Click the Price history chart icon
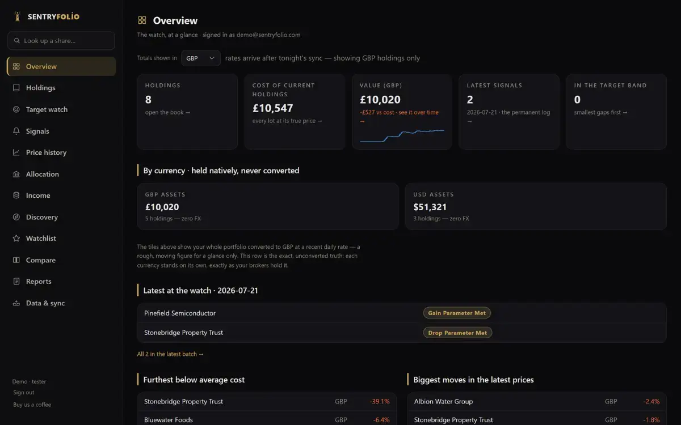 (x=16, y=152)
